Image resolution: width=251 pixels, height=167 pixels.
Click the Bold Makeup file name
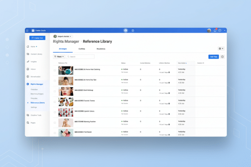84,90
